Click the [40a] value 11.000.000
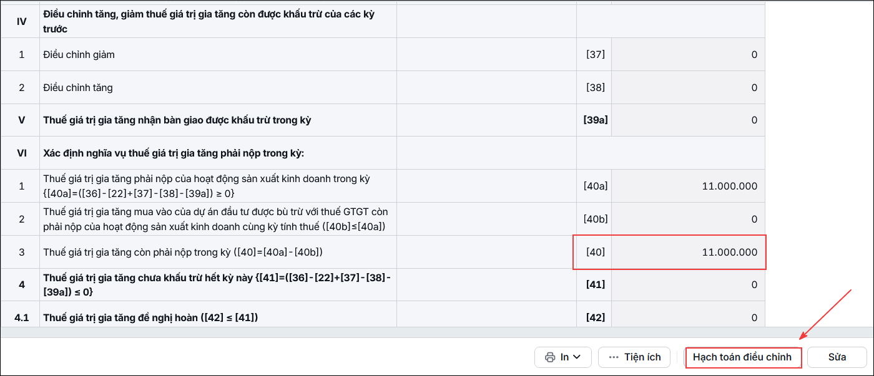 point(729,186)
